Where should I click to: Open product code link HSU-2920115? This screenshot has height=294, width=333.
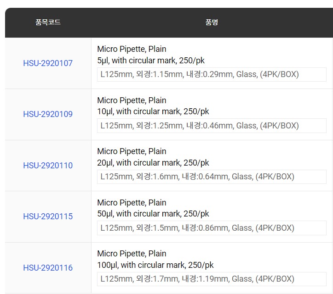[x=48, y=216]
